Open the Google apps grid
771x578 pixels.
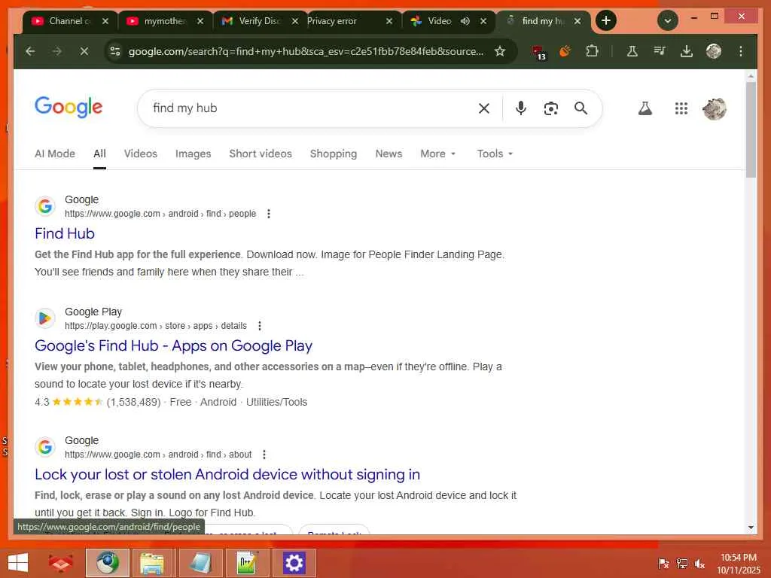(681, 108)
